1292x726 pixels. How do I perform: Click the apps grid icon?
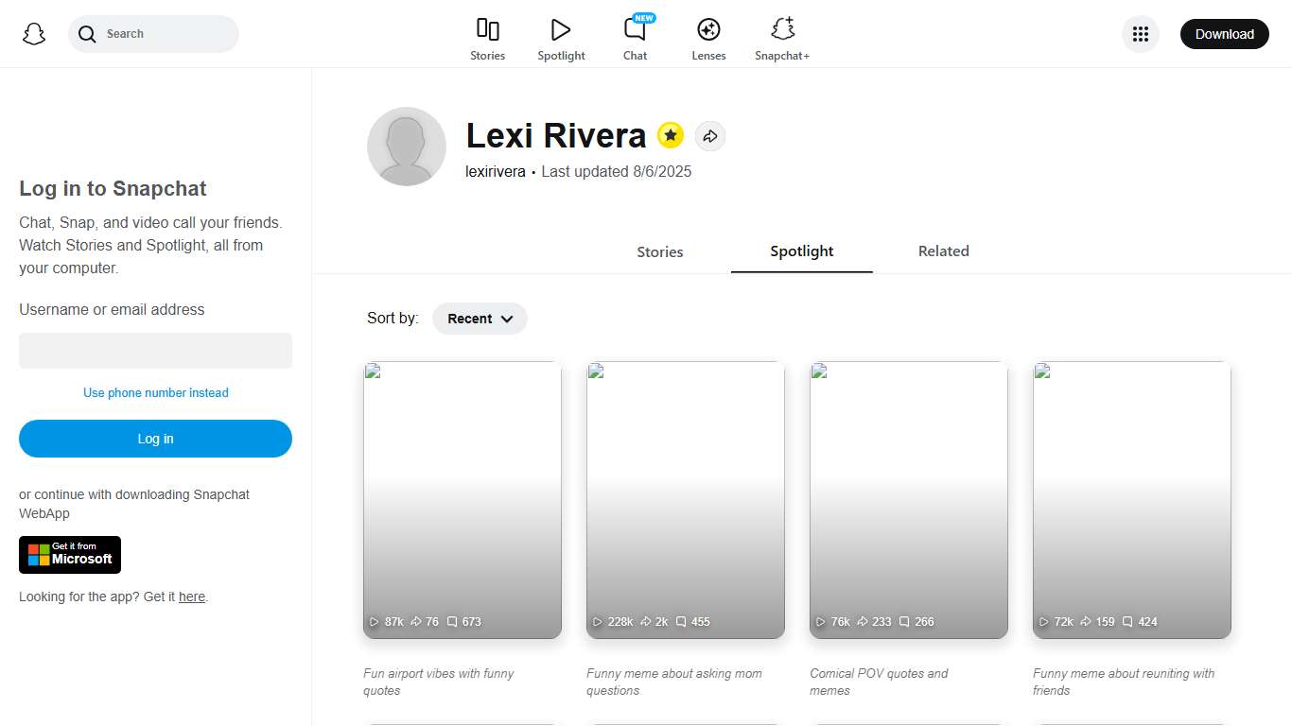pos(1141,33)
